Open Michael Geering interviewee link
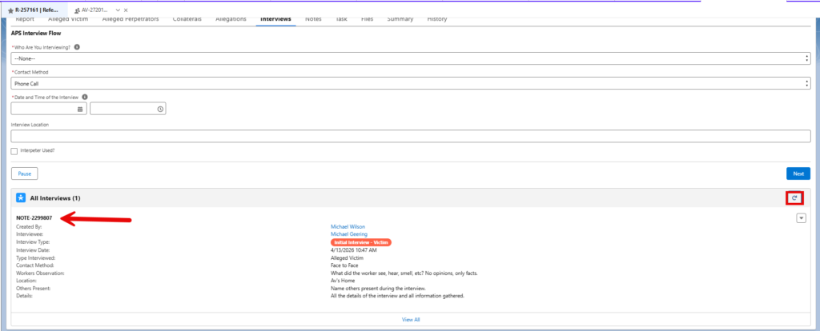The width and height of the screenshot is (820, 331). [349, 234]
